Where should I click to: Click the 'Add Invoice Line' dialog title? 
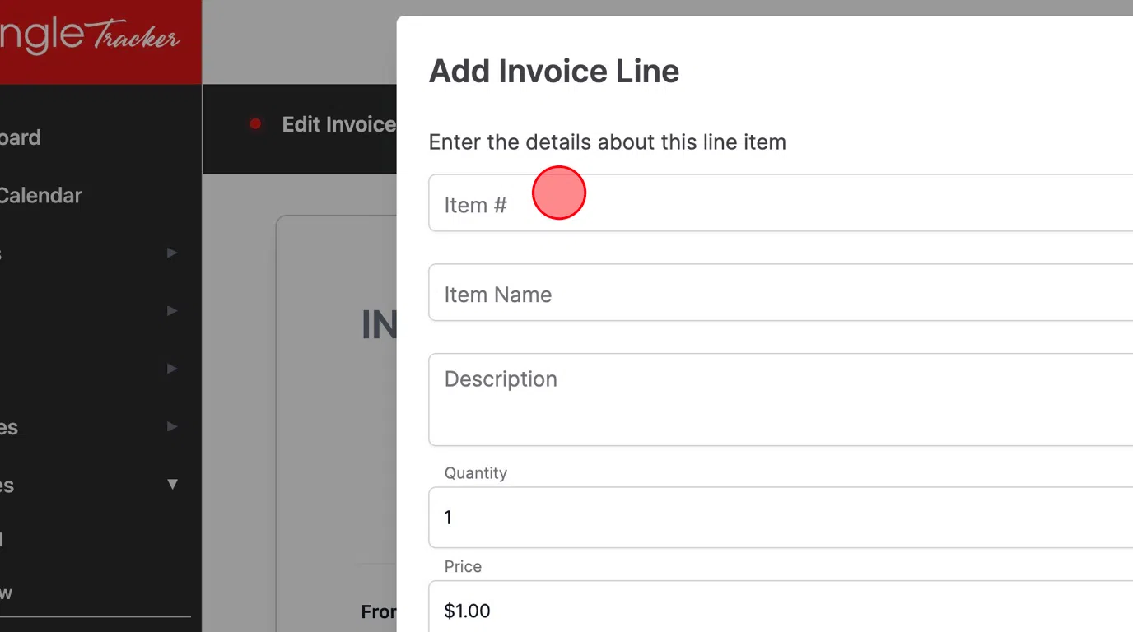(x=554, y=71)
